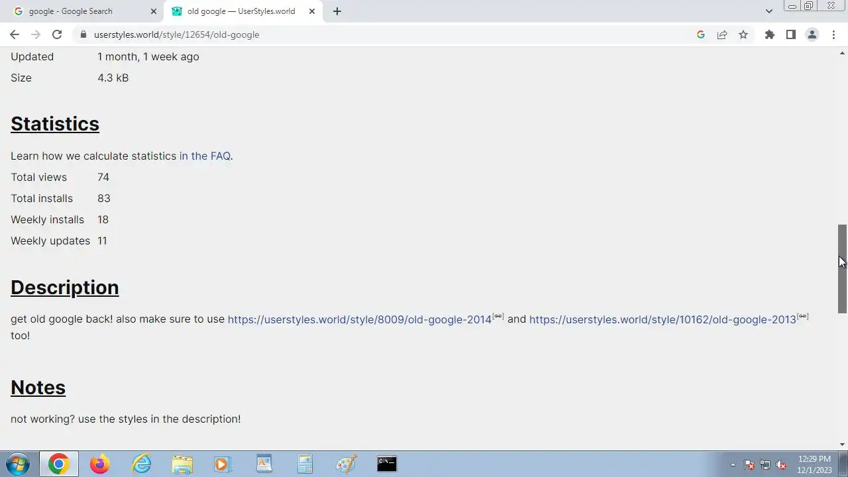Select old google — UserStyles.world tab

click(242, 11)
